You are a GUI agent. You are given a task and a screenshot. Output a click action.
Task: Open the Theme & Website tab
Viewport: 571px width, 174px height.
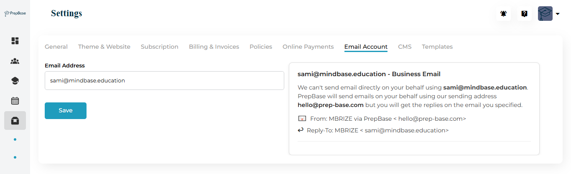[x=104, y=47]
